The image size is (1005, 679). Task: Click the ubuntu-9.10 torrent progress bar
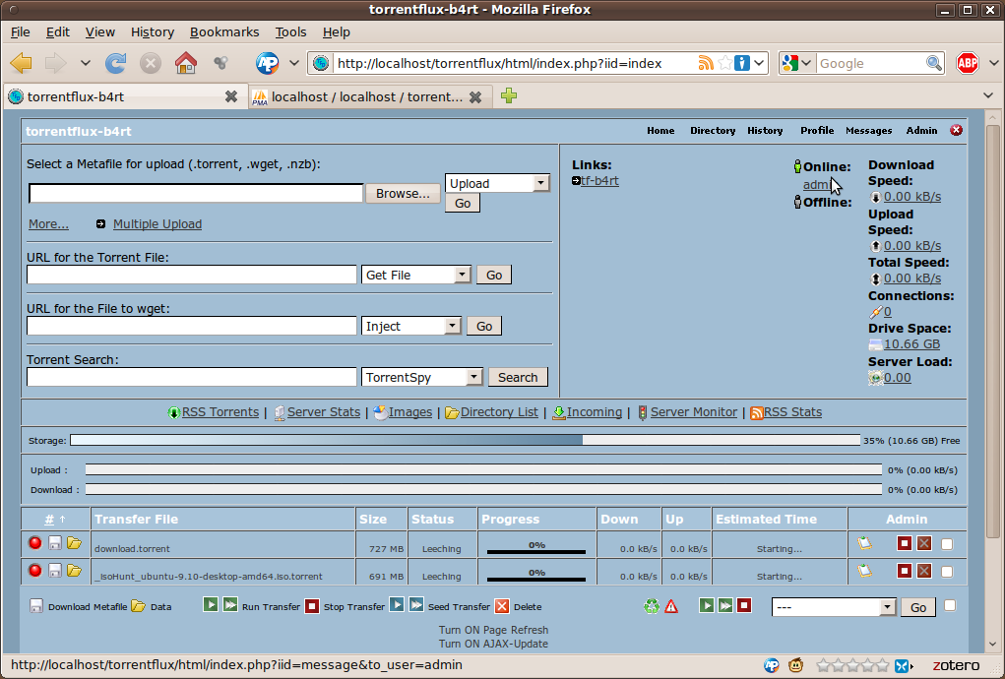tap(536, 579)
